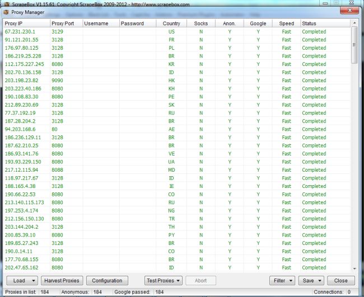Click the Connections count in status bar
The width and height of the screenshot is (364, 297).
click(349, 292)
